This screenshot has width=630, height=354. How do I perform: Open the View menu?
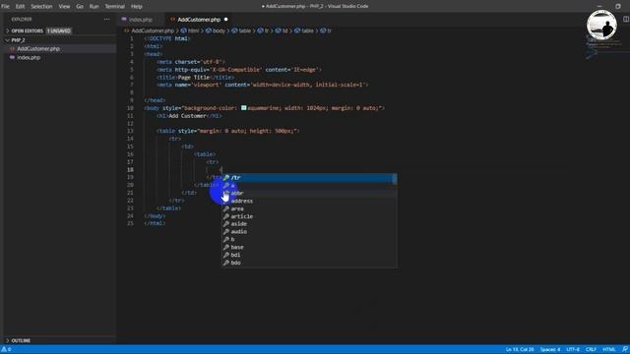tap(64, 7)
